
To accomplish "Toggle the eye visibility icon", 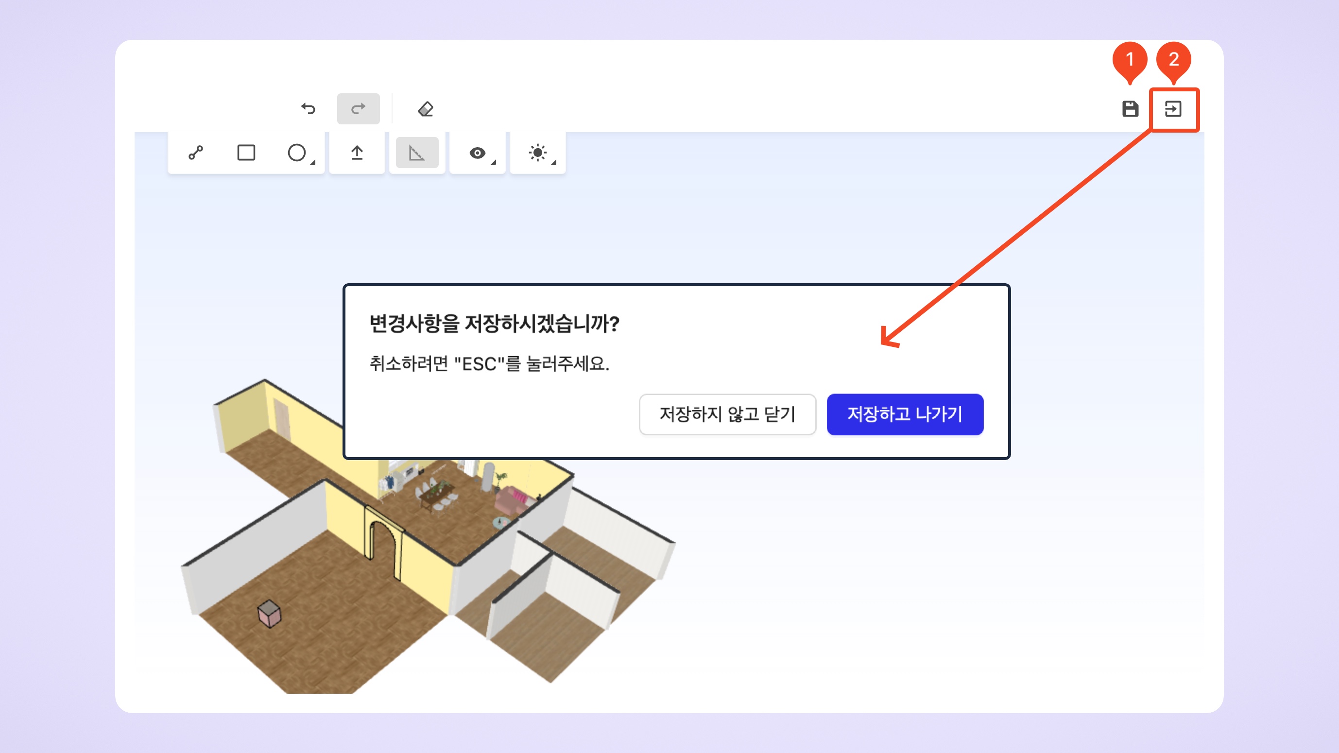I will tap(477, 153).
